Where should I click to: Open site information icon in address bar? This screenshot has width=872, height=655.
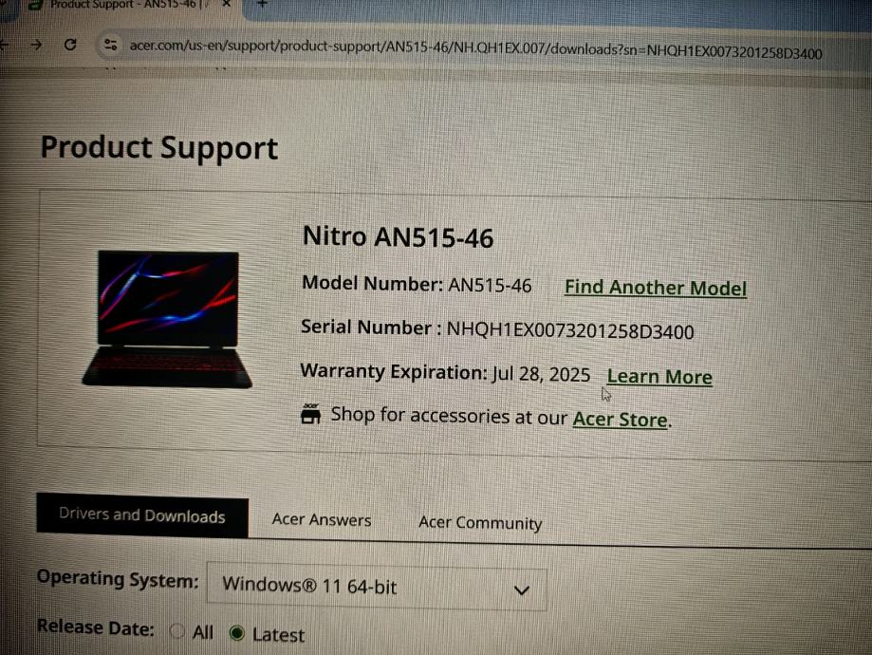pyautogui.click(x=111, y=45)
